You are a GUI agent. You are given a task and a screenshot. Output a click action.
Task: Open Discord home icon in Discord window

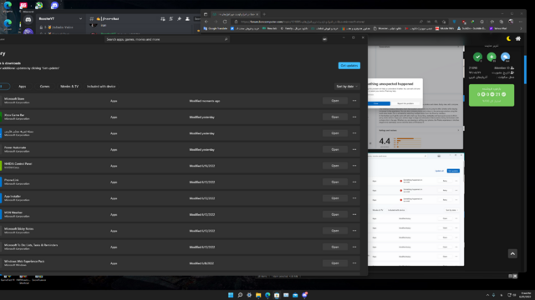[x=28, y=20]
